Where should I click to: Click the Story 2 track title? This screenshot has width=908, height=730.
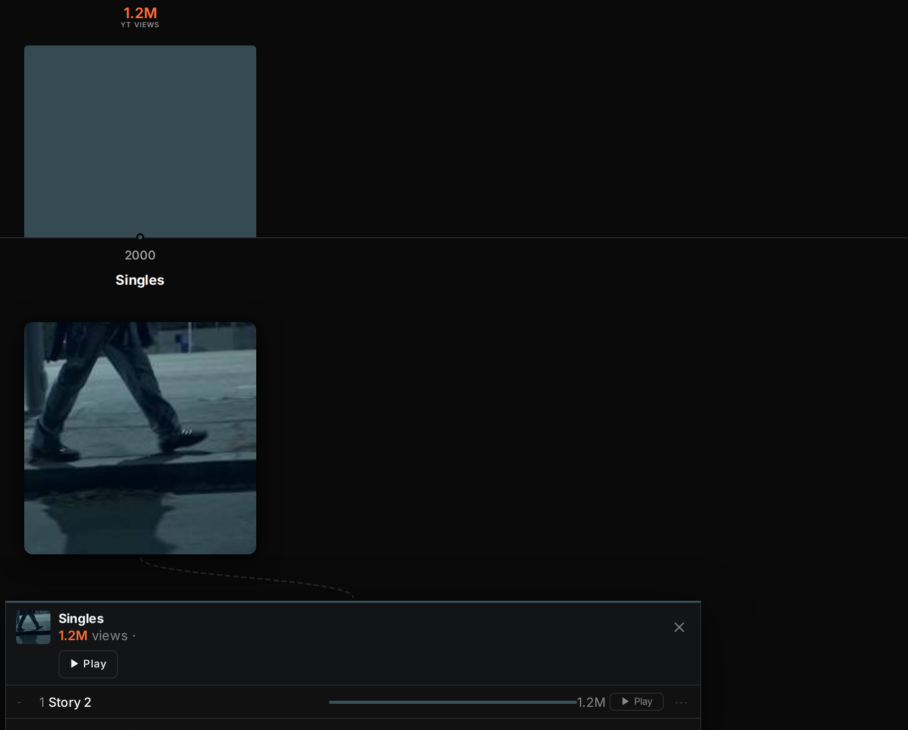70,702
